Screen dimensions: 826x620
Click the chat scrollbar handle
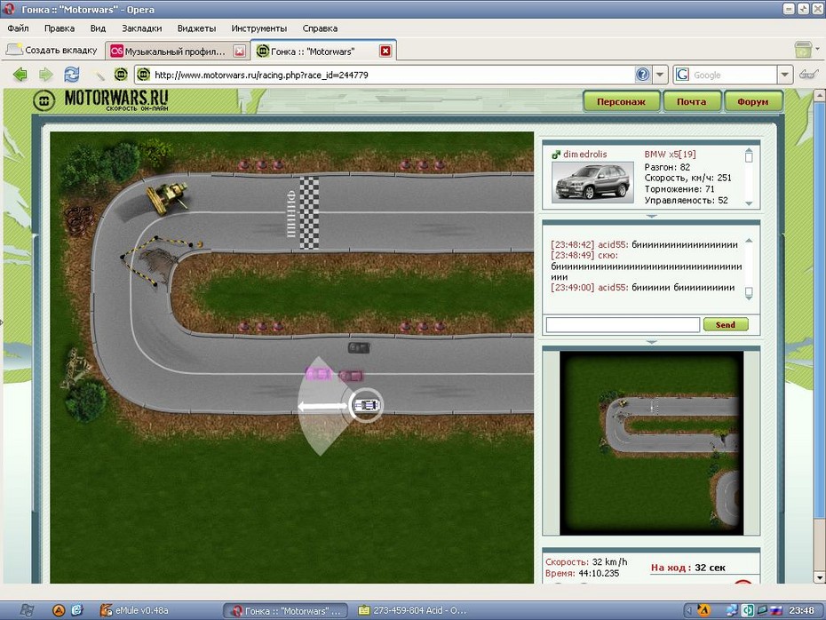coord(749,291)
